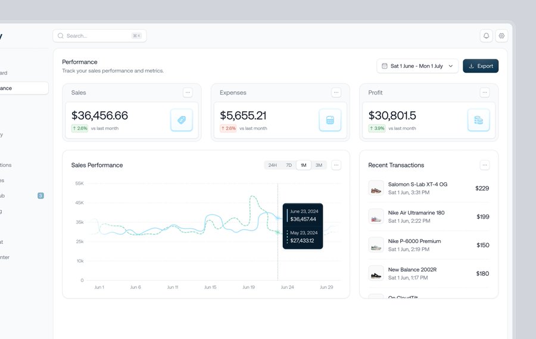Click the Sales price tag icon
This screenshot has width=536, height=339.
coord(182,120)
